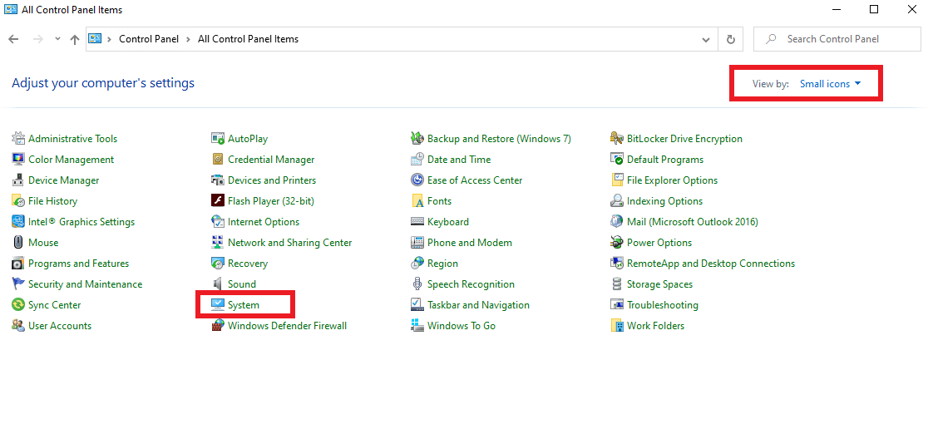Open the Region globe icon

(417, 264)
